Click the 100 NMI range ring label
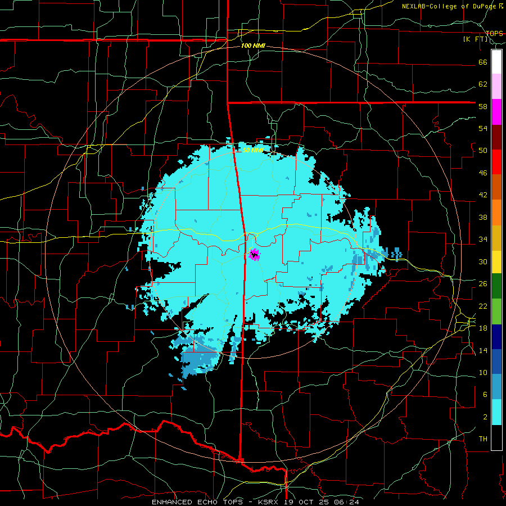The image size is (506, 506). [x=253, y=46]
